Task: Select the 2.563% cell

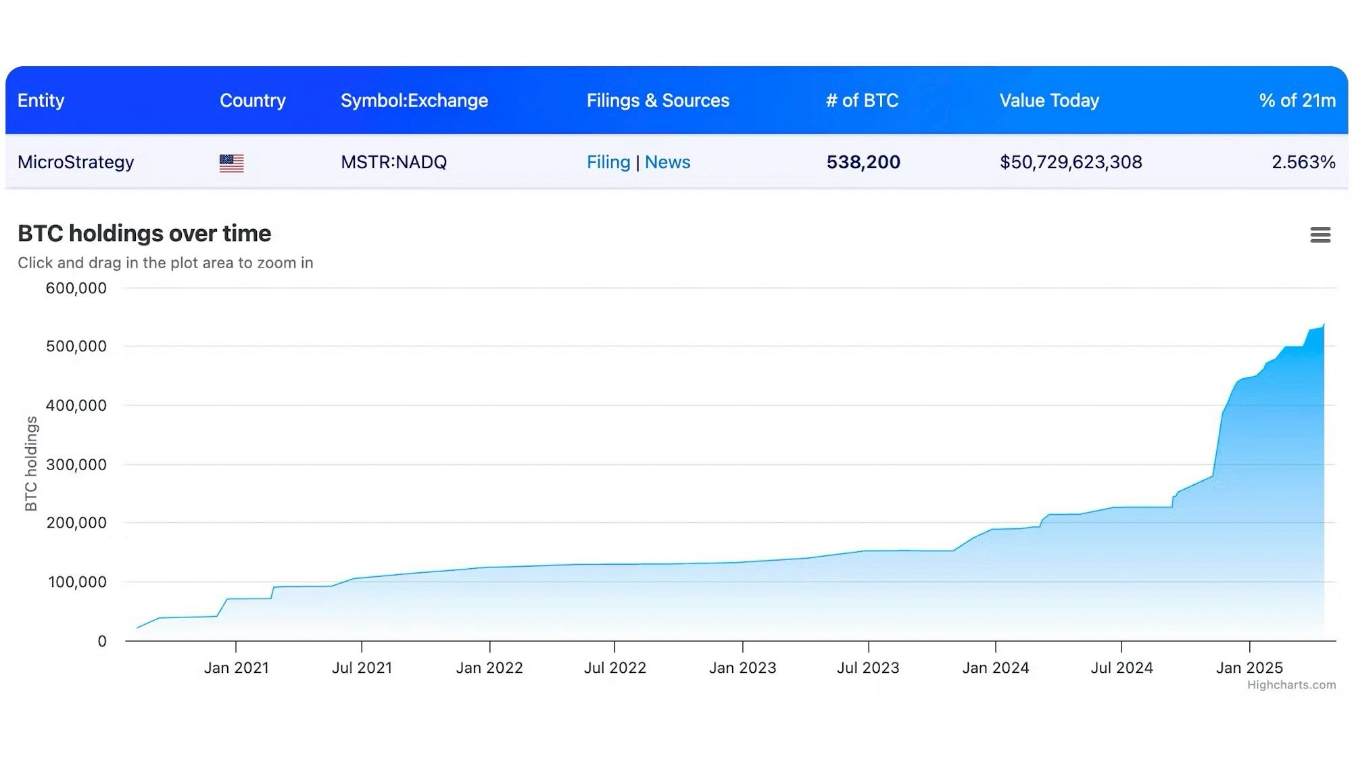Action: tap(1303, 162)
